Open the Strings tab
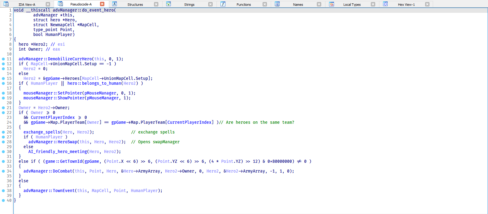This screenshot has height=214, width=488. coord(189,5)
